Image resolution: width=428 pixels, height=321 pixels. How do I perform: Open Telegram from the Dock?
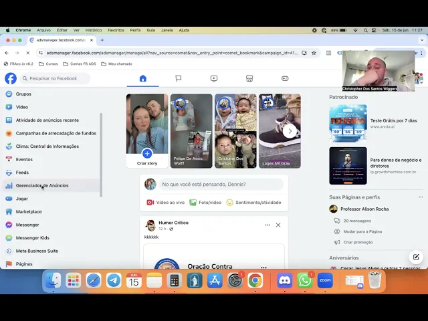(x=114, y=280)
